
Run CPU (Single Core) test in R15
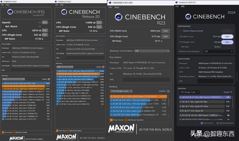pyautogui.click(x=45, y=35)
